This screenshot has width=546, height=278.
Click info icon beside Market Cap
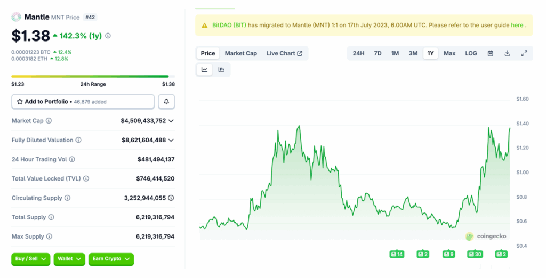(49, 121)
